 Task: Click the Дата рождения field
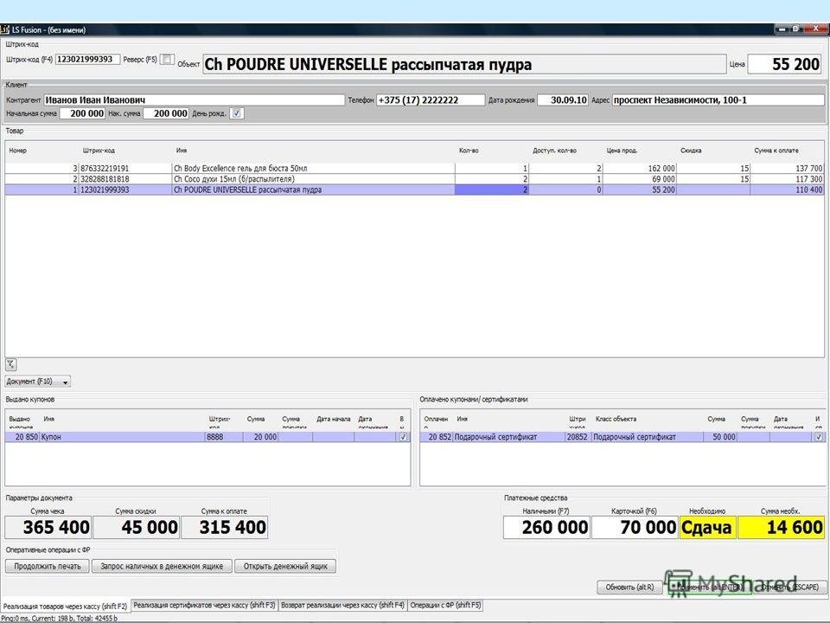563,100
